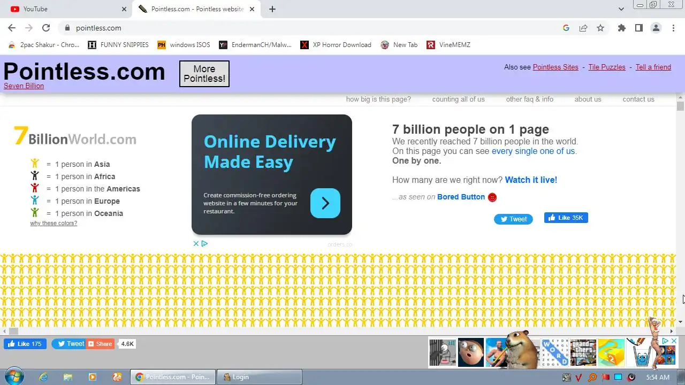This screenshot has height=385, width=685.
Task: Open the 'contact us' page link
Action: pos(638,99)
